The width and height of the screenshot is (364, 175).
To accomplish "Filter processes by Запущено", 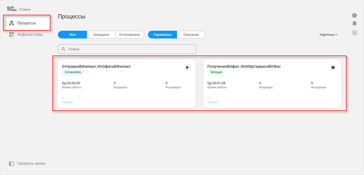I will pyautogui.click(x=101, y=35).
